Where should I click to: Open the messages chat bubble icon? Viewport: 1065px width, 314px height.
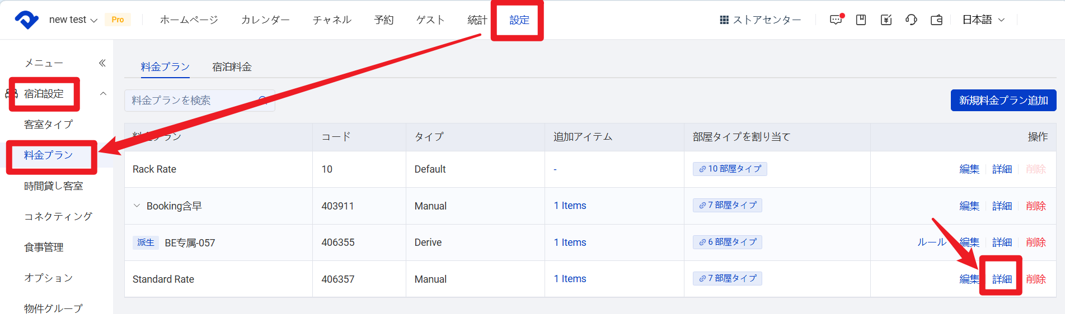(x=836, y=20)
